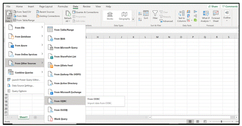Select the Sheet1 worksheet tab

[x=23, y=117]
